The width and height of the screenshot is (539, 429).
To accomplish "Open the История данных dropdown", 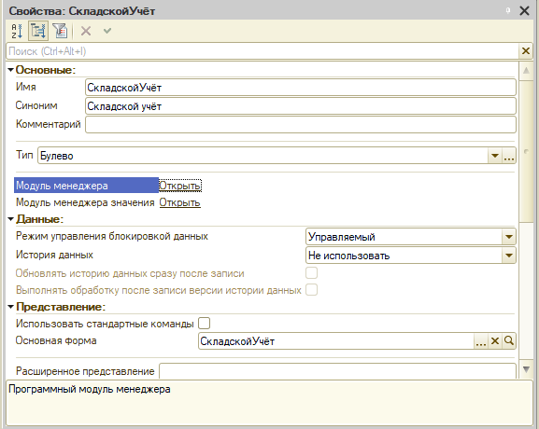I will pyautogui.click(x=509, y=256).
